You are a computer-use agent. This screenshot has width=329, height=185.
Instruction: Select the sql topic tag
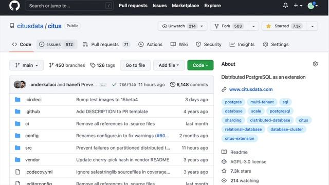pyautogui.click(x=285, y=102)
